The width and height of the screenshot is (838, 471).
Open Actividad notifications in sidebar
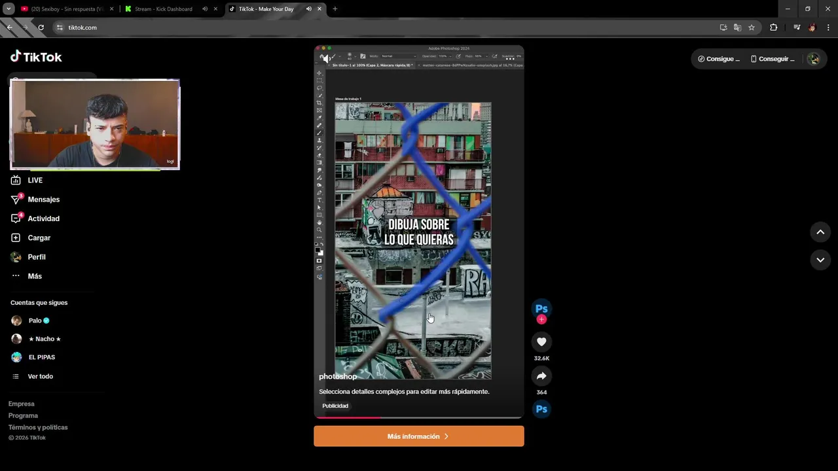[35, 218]
